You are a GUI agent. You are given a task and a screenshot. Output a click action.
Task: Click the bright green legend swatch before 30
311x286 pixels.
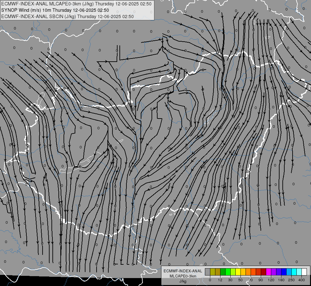[228, 272]
